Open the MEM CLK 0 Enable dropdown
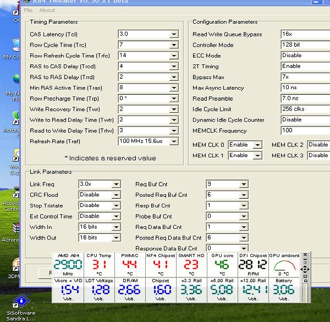Image resolution: width=330 pixels, height=322 pixels. 257,145
